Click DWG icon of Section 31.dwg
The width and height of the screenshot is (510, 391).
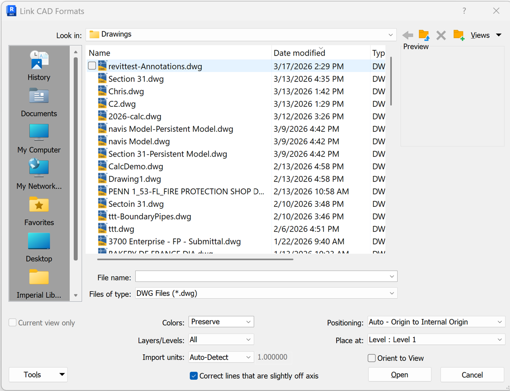(x=102, y=78)
